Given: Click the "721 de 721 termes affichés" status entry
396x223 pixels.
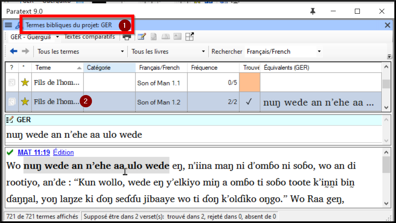Looking at the screenshot, I should tap(42, 216).
